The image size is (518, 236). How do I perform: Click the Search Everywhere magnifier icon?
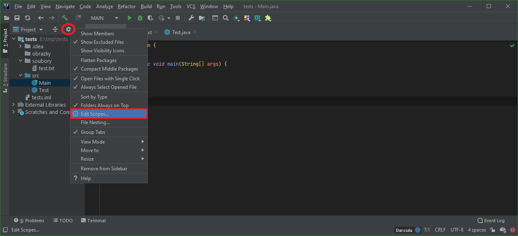226,18
